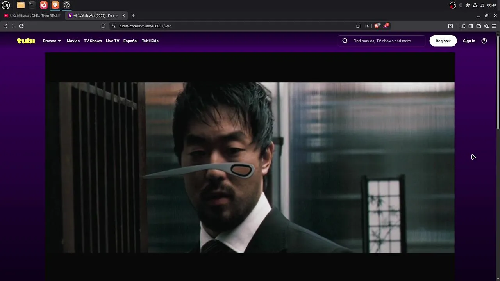500x281 pixels.
Task: Open the Movies section
Action: pyautogui.click(x=73, y=41)
